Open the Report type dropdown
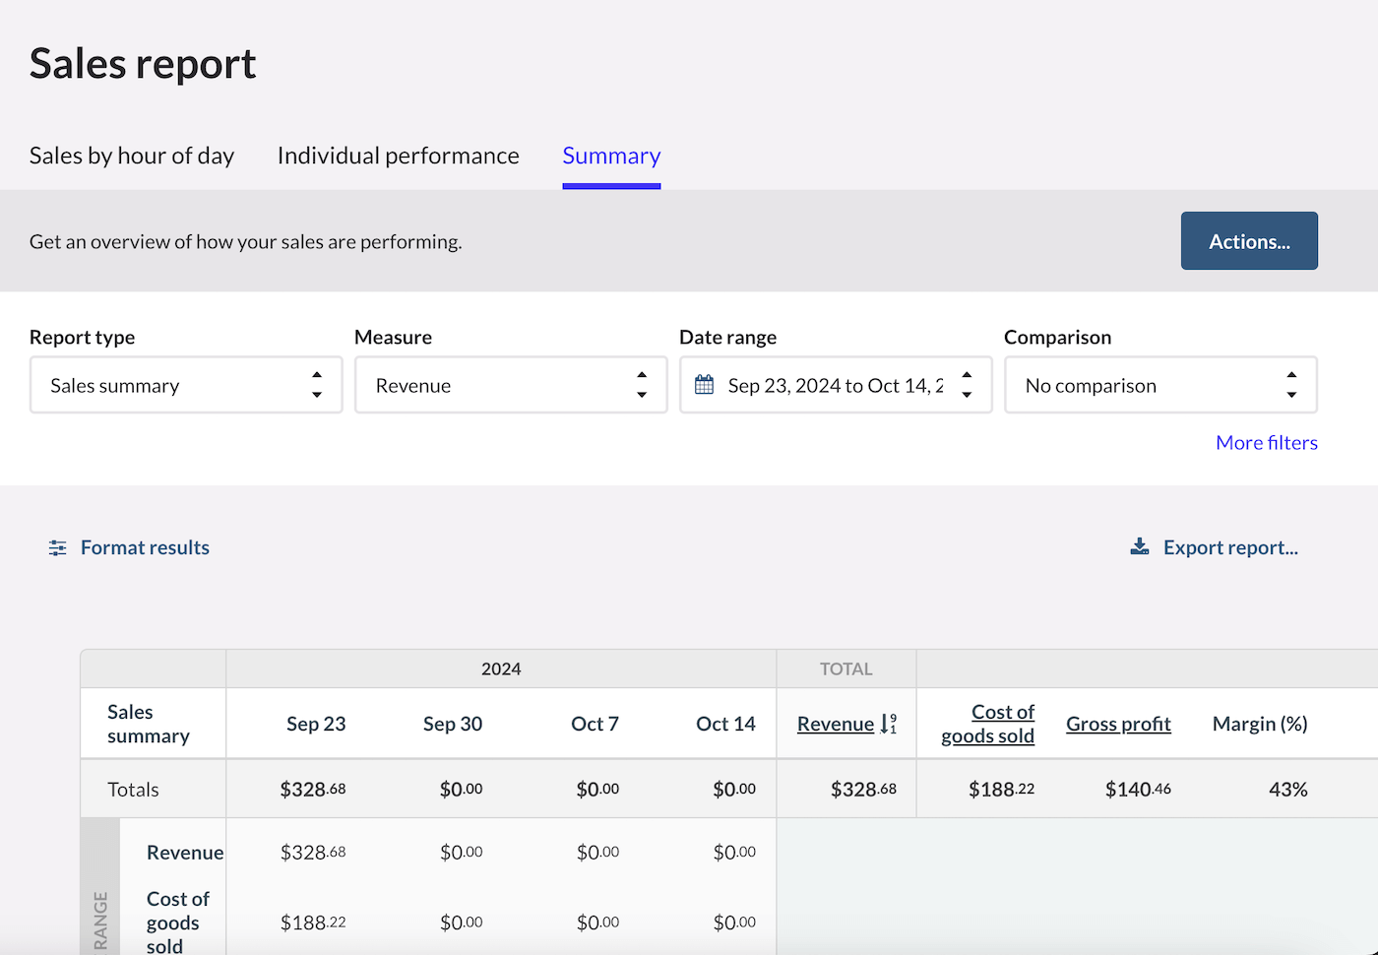This screenshot has width=1378, height=955. [186, 385]
